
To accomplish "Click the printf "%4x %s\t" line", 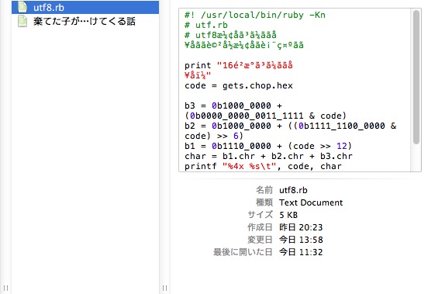I will point(263,166).
